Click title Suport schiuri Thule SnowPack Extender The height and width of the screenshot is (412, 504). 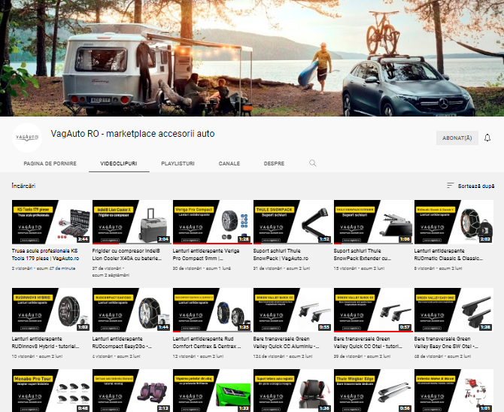tap(363, 255)
